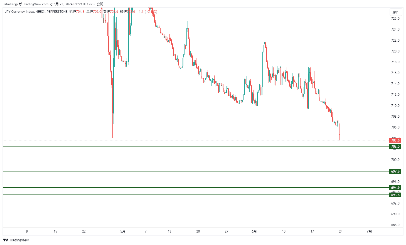The image size is (406, 245).
Task: Select the red current price label 703.6
Action: point(395,140)
